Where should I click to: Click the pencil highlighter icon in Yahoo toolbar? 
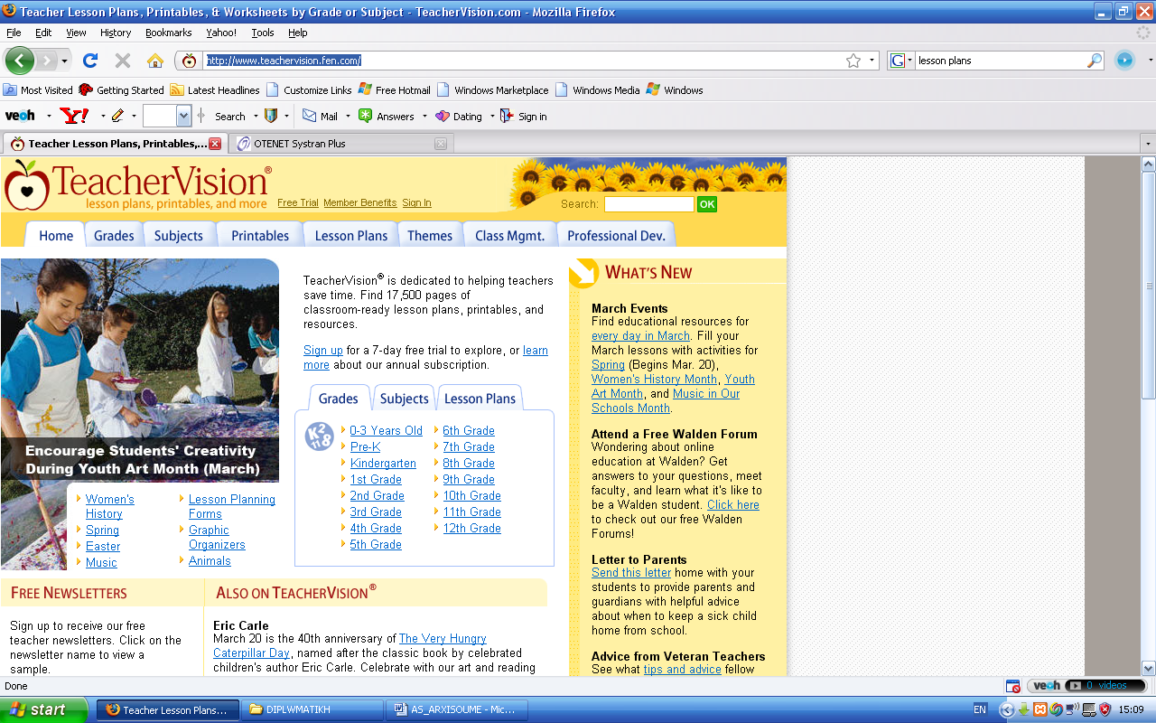tap(117, 116)
